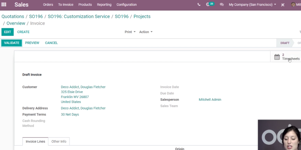The height and width of the screenshot is (150, 301).
Task: Go to Quotations breadcrumb
Action: (13, 17)
